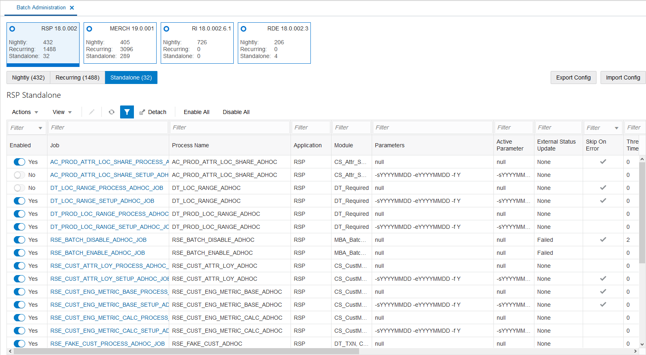The image size is (646, 355).
Task: Select the MERCH 19.0.001 application tile
Action: coord(120,43)
